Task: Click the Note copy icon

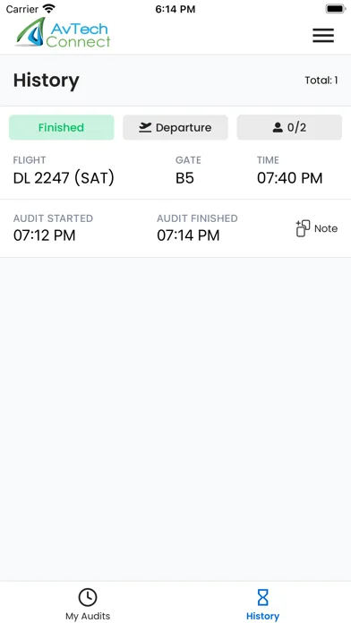Action: 303,228
